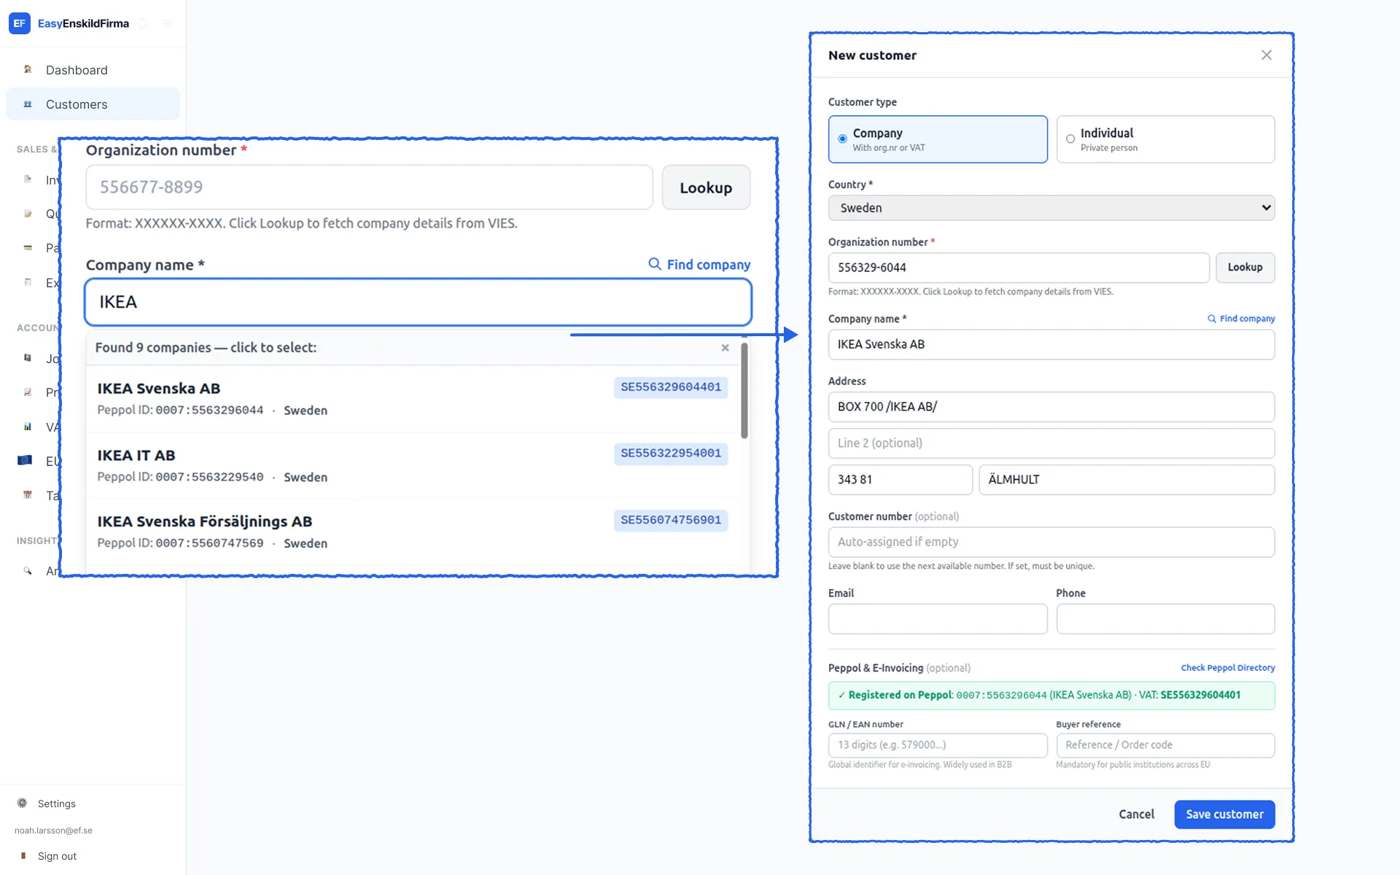Click the colored bar chart icon in the sidebar
This screenshot has width=1400, height=875.
click(x=28, y=427)
